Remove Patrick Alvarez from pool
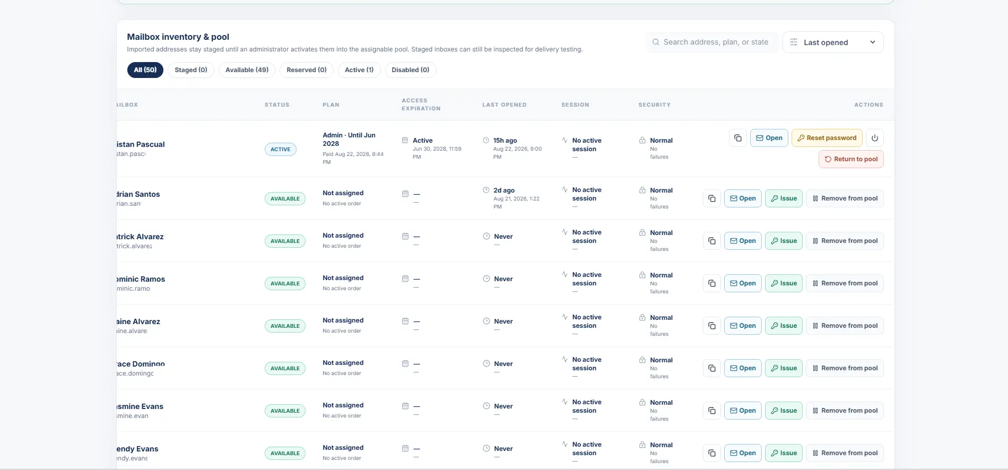Screen dimensions: 1008x470 click(x=845, y=241)
